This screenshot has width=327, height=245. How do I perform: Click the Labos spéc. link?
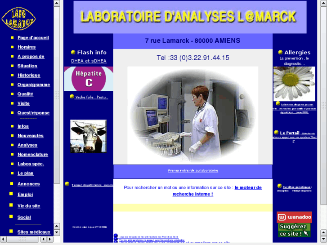click(x=31, y=164)
